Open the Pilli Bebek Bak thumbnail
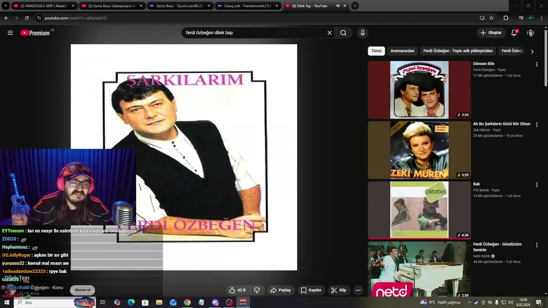Image resolution: width=548 pixels, height=308 pixels. pos(419,210)
